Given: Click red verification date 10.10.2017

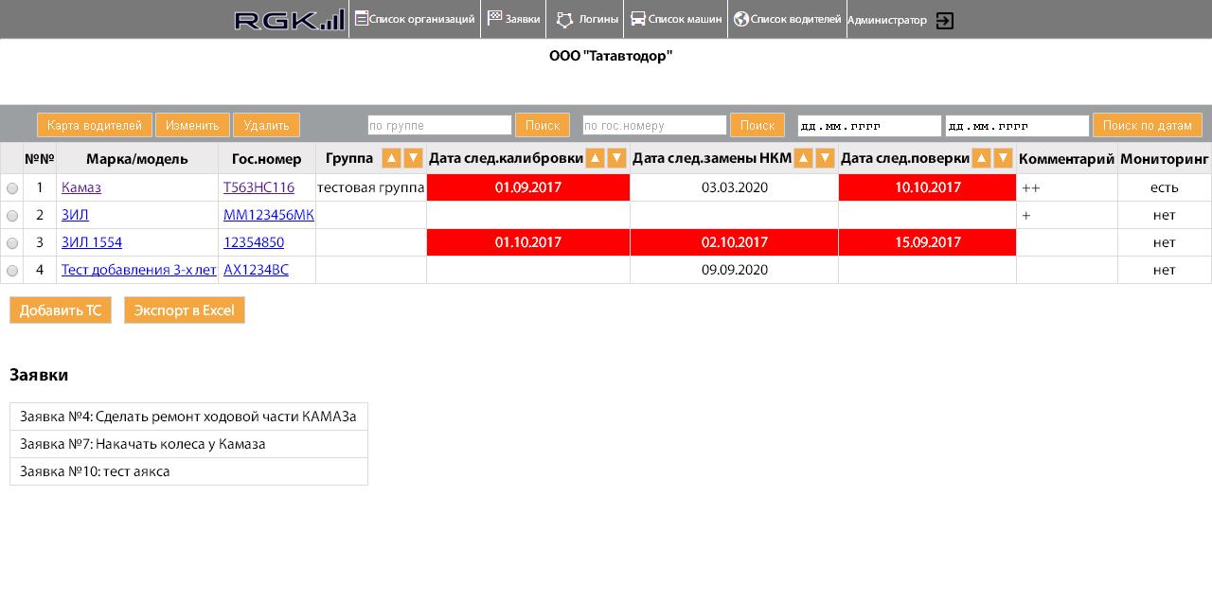Looking at the screenshot, I should pos(928,187).
